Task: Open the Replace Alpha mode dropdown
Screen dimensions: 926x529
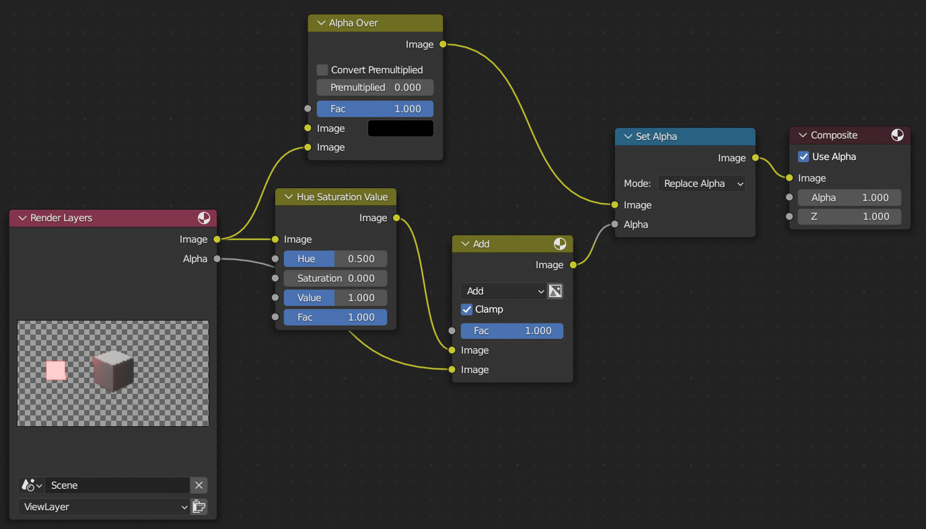Action: 702,184
